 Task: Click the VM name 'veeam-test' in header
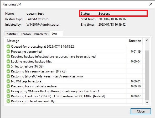pyautogui.click(x=35, y=14)
